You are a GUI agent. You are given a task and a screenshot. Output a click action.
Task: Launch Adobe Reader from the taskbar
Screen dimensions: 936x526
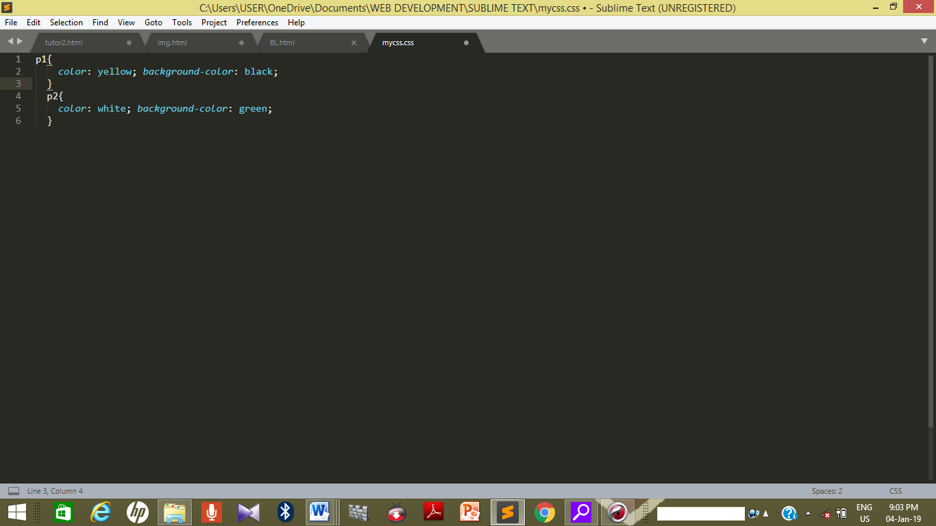tap(433, 512)
